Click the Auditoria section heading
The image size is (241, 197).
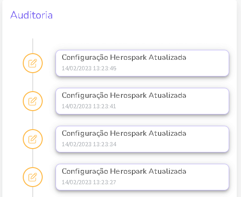click(x=31, y=15)
